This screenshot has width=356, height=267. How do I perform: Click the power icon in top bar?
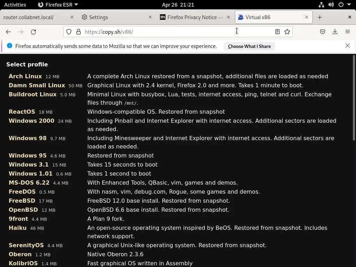[341, 5]
